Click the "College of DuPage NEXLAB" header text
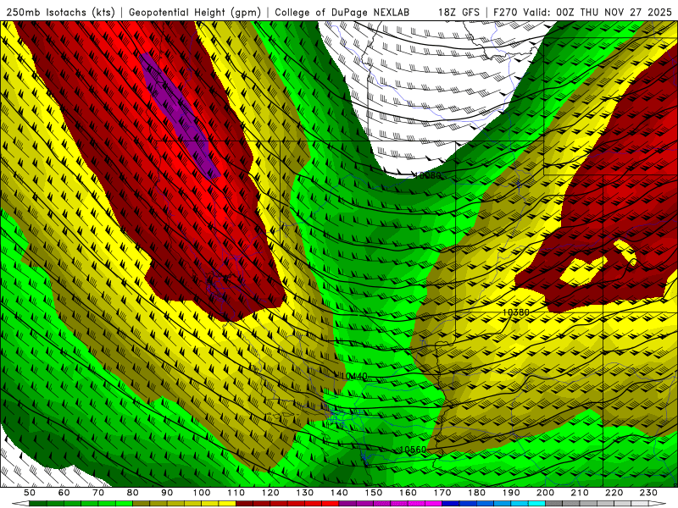This screenshot has width=678, height=508. click(342, 13)
